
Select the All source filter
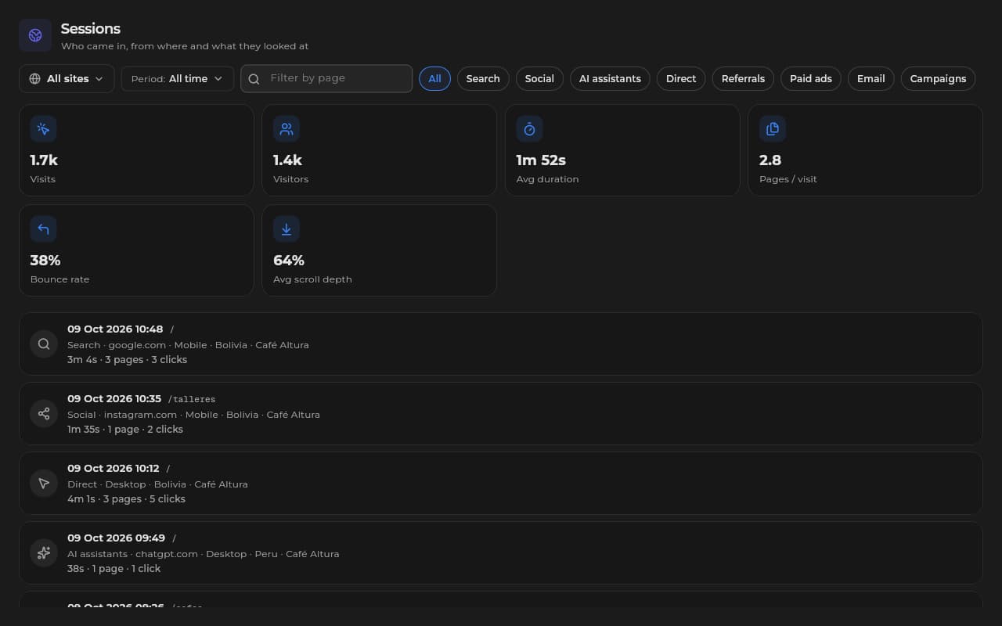pyautogui.click(x=435, y=78)
